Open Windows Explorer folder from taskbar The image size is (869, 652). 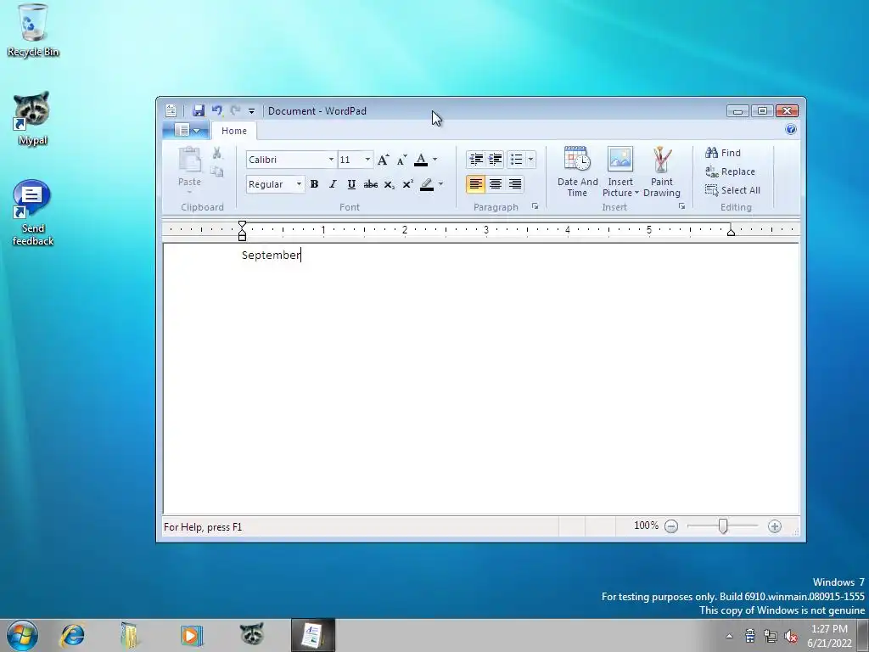[130, 635]
